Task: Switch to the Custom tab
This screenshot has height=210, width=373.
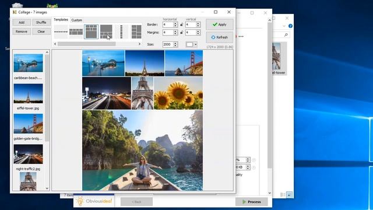Action: pyautogui.click(x=76, y=20)
